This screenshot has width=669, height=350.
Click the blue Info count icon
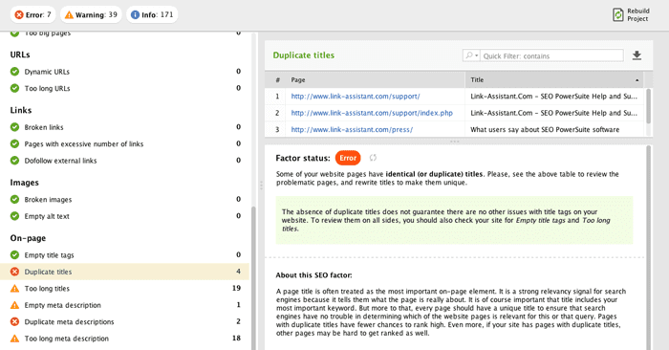pos(135,15)
